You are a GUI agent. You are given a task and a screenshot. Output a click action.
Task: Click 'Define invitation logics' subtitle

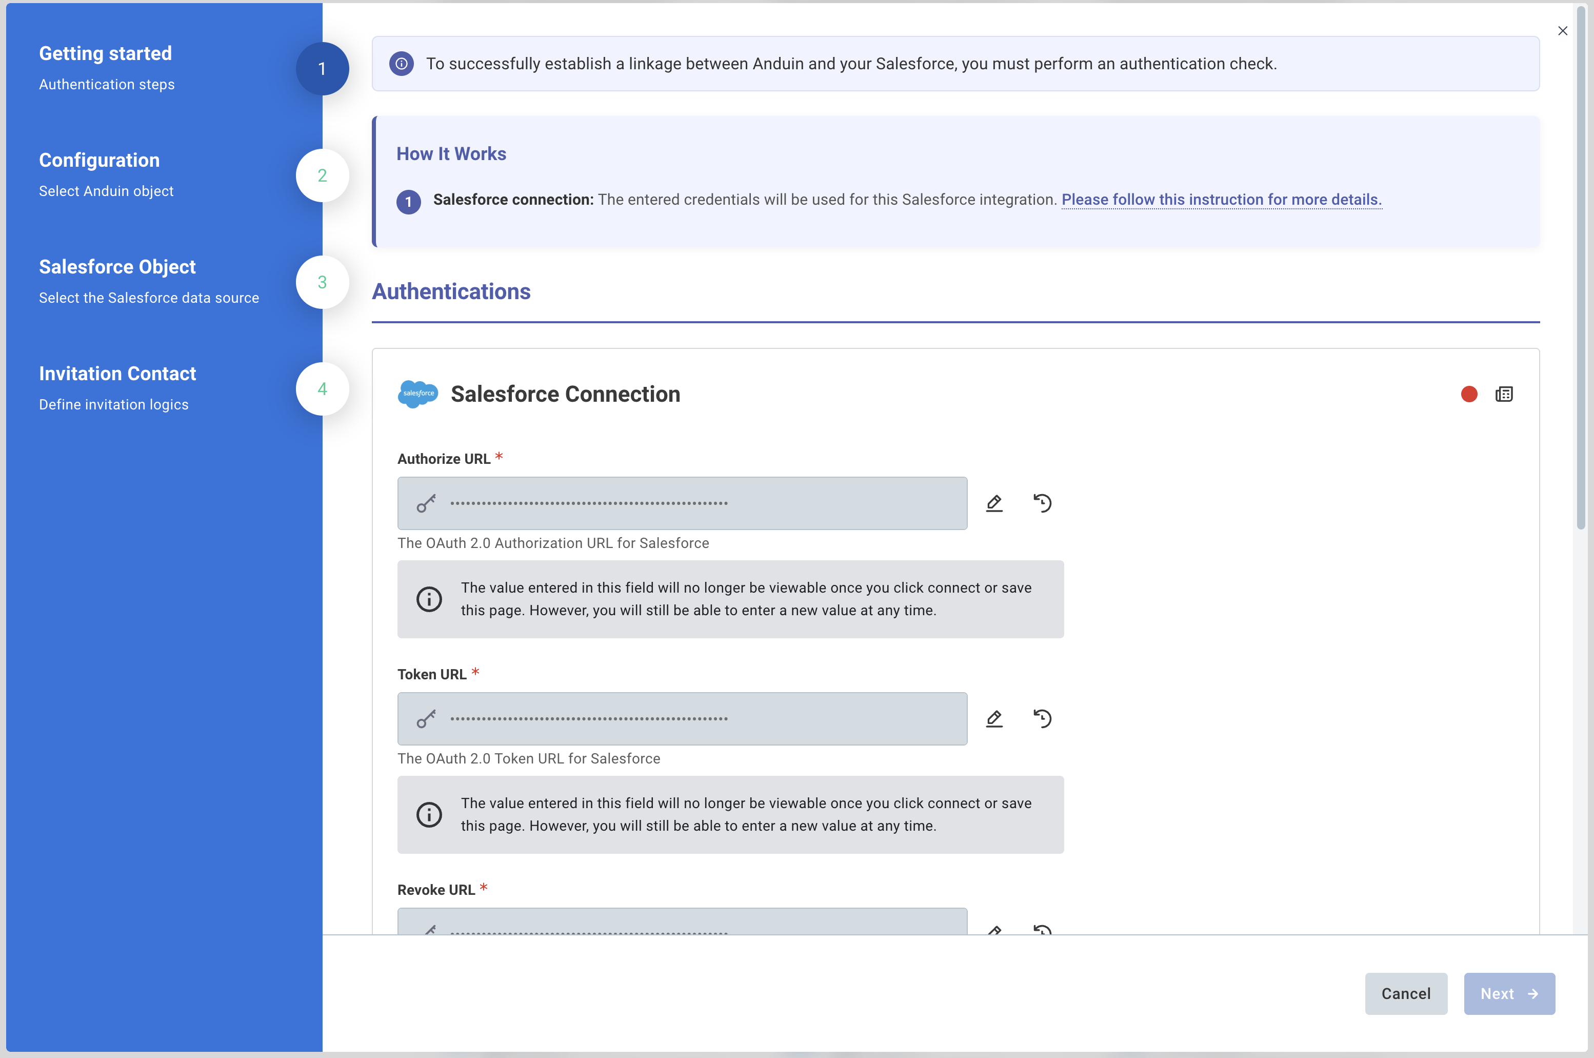pos(113,404)
